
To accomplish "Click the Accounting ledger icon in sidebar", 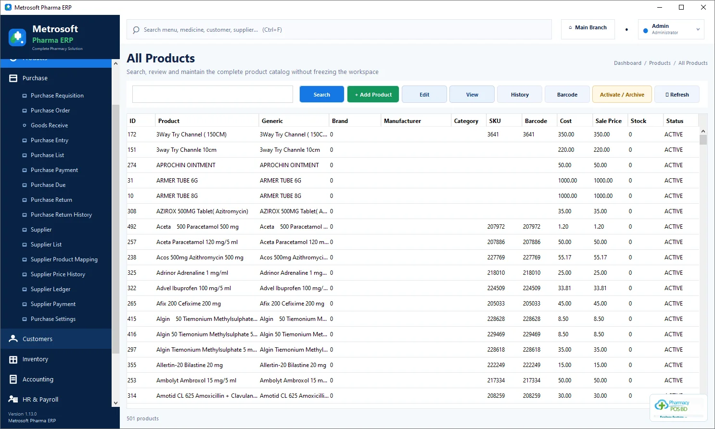I will click(x=13, y=380).
